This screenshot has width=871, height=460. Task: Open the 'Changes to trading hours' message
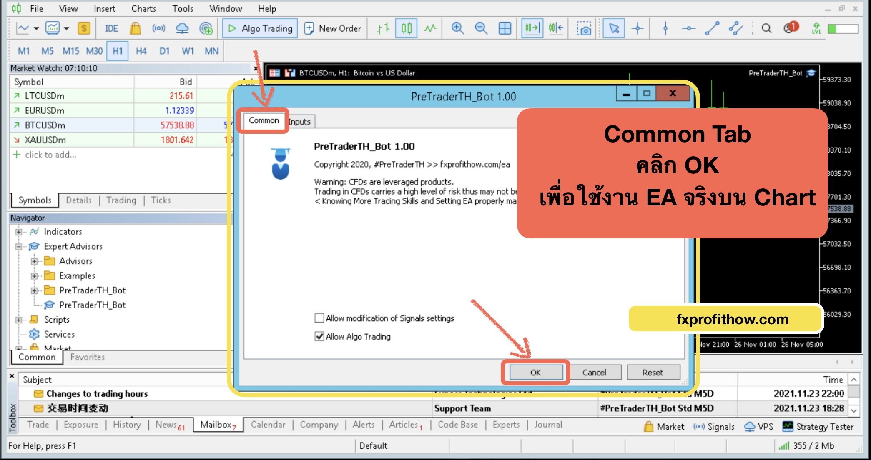pos(97,393)
